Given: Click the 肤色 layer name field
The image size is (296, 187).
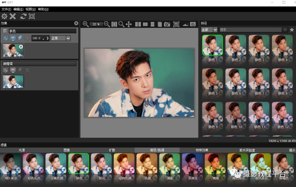Looking at the screenshot, I should (42, 31).
